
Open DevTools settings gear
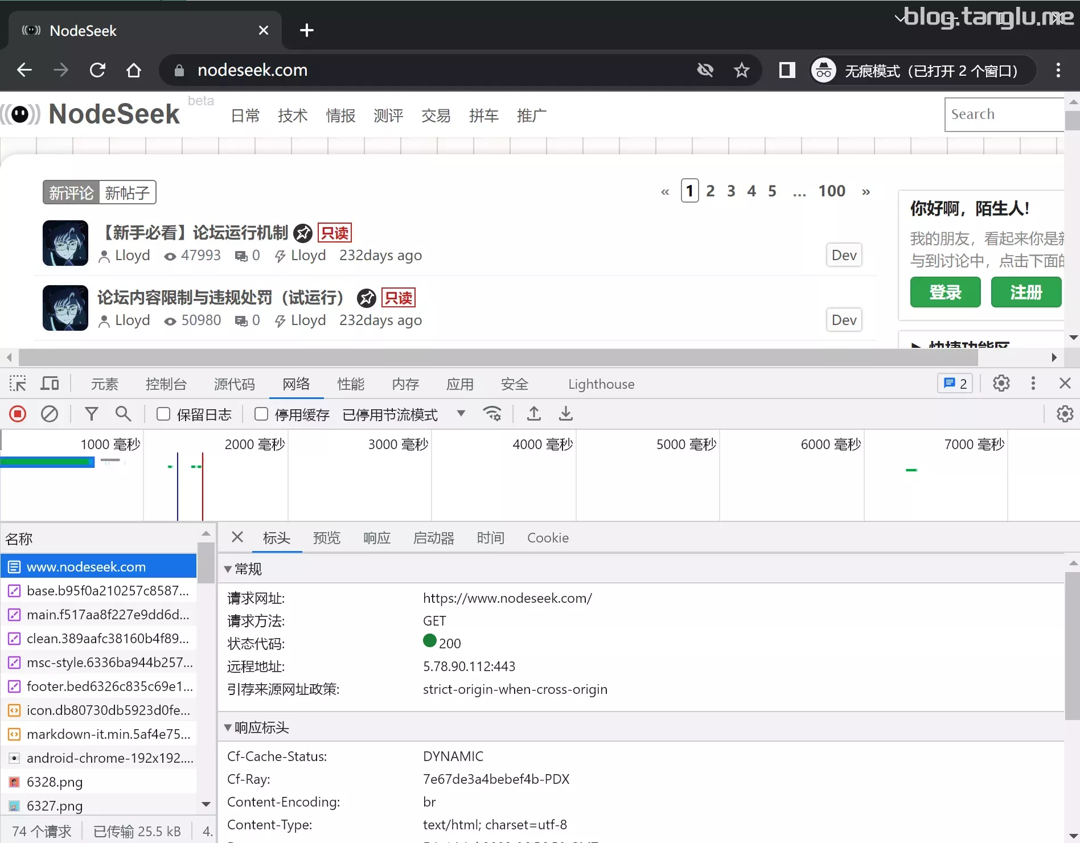[x=1001, y=384]
